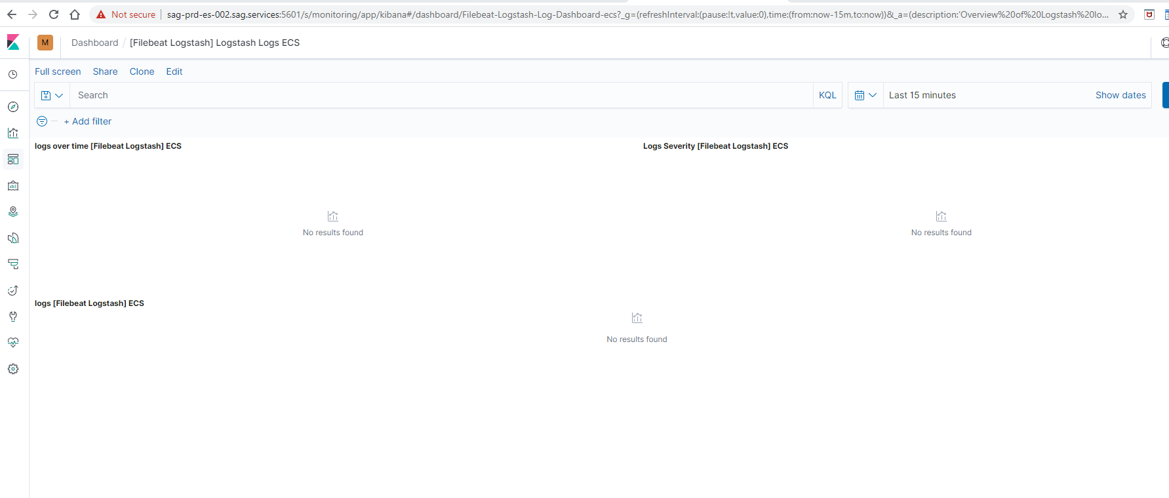Go to the browser home page

pos(75,14)
